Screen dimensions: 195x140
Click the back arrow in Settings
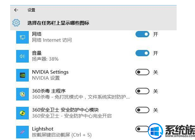click(x=16, y=10)
